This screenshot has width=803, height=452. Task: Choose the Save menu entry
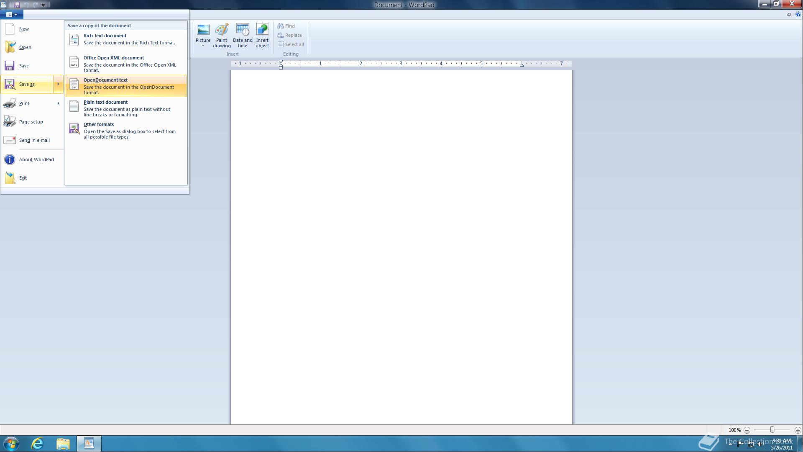32,66
